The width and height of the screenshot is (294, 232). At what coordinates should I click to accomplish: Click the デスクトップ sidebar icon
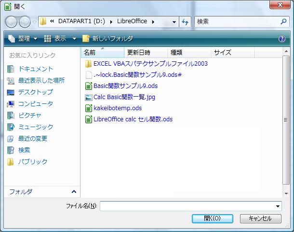click(11, 92)
